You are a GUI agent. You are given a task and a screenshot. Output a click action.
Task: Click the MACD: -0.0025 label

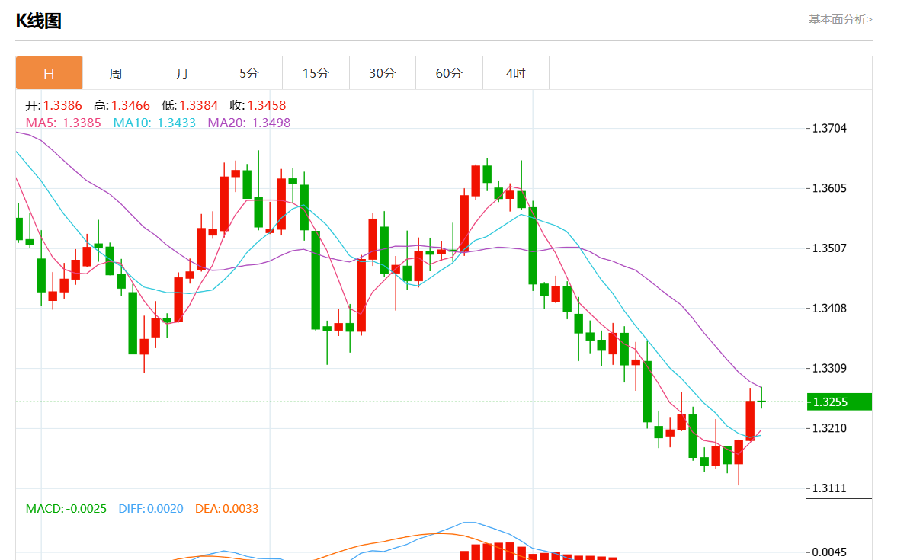click(66, 508)
